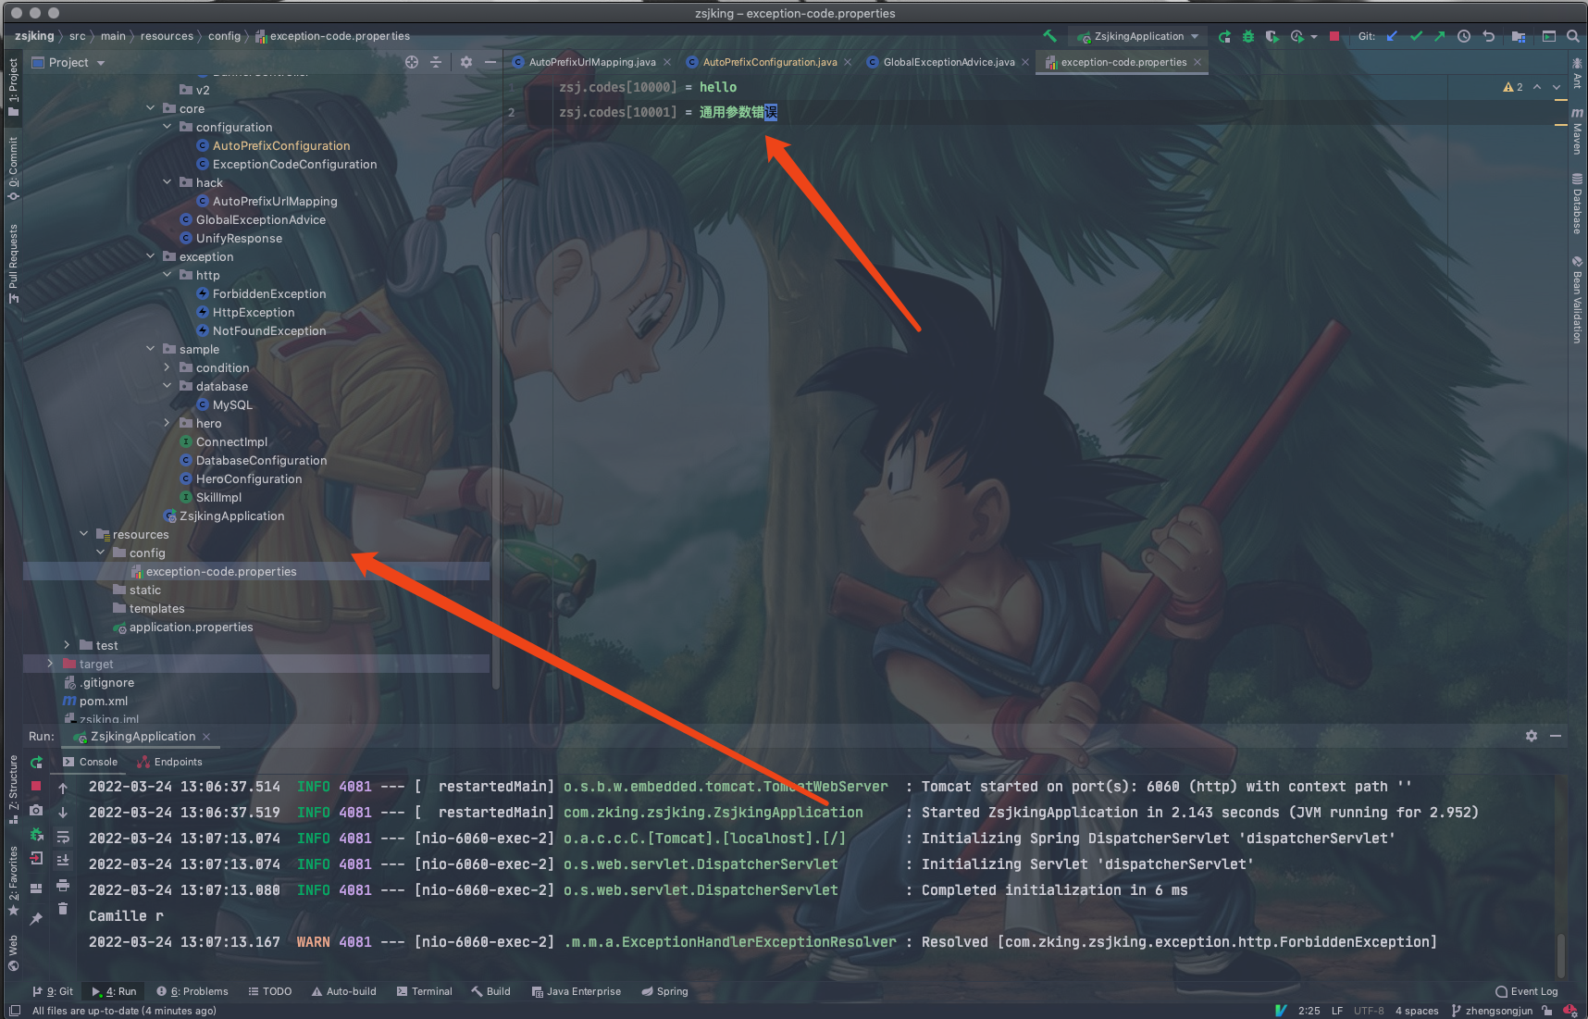
Task: Collapse the hack folder
Action: [167, 182]
